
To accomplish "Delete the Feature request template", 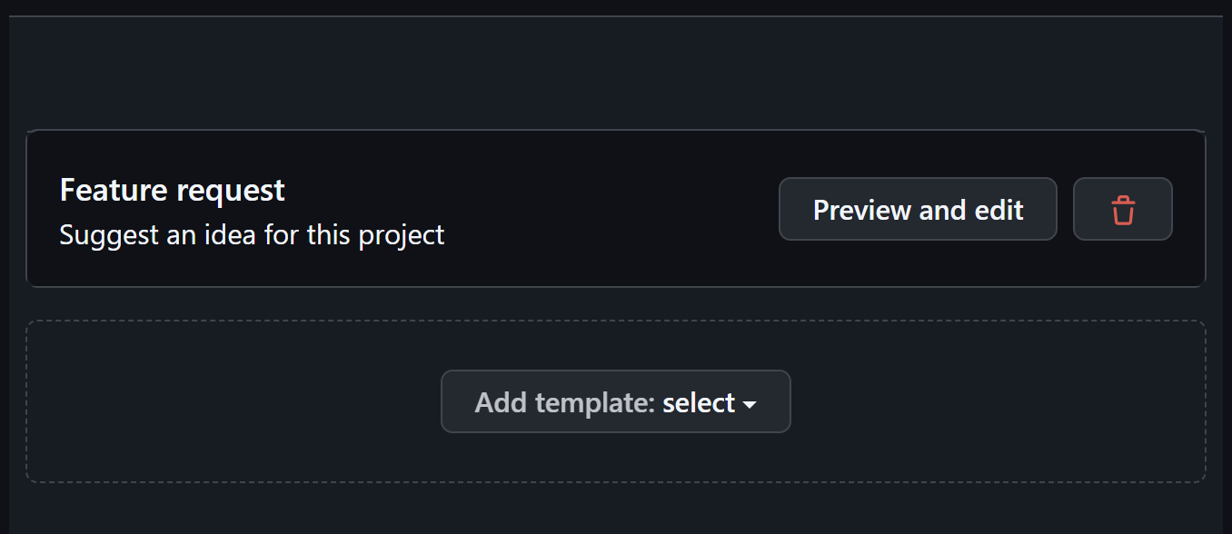I will pyautogui.click(x=1122, y=210).
